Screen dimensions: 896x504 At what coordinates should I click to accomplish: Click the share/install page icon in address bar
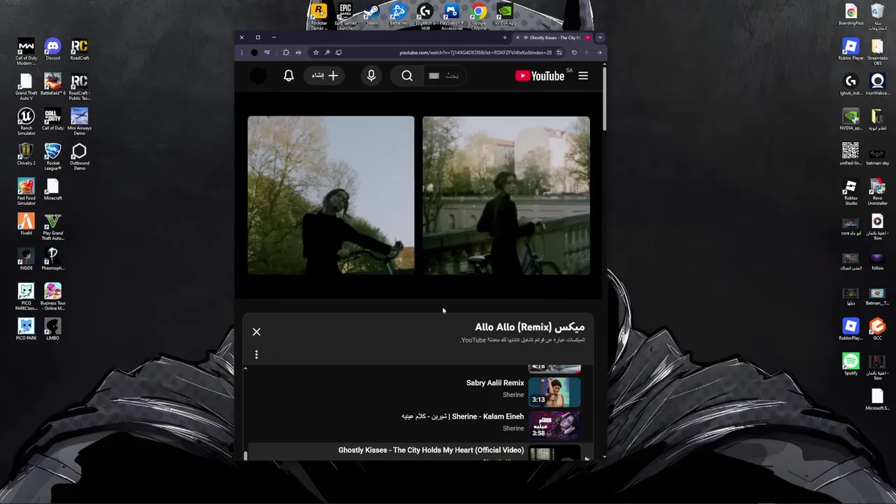338,52
